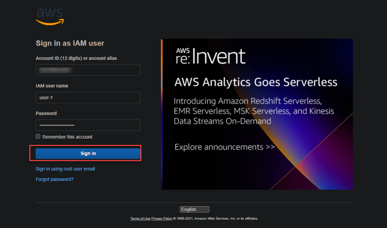Click Explore announcements in the banner
Viewport: 387px width, 228px height.
[224, 147]
